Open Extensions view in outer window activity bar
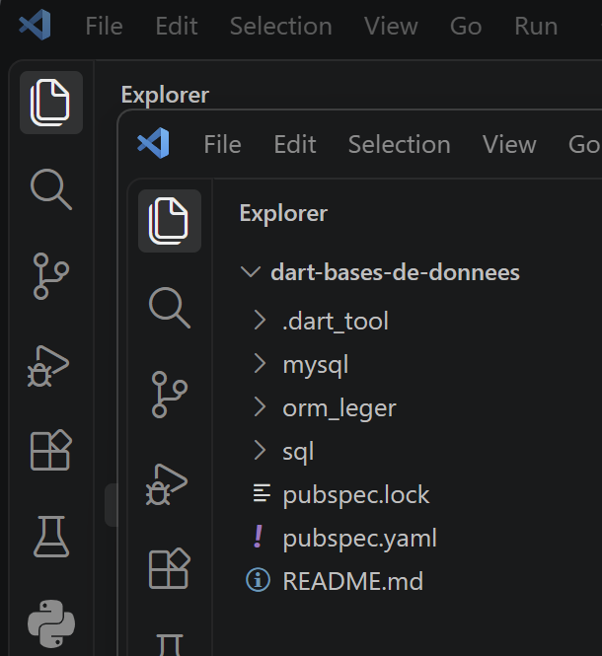 [51, 450]
